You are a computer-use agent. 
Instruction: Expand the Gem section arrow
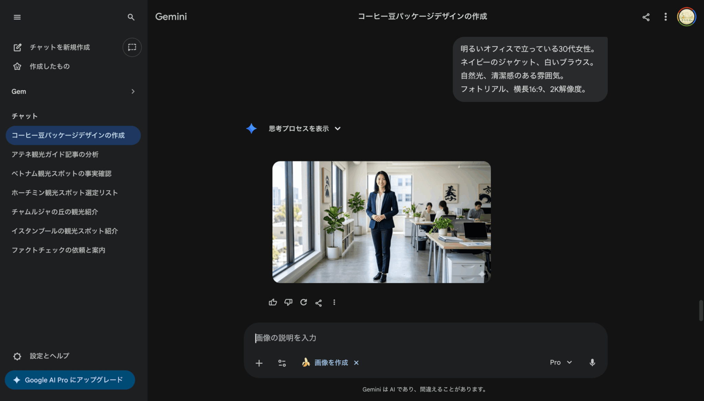tap(133, 91)
